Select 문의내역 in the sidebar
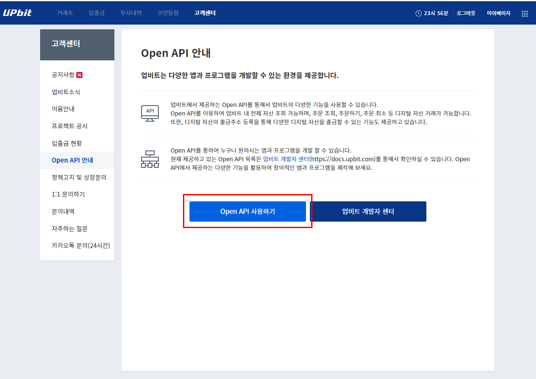The image size is (536, 379). [x=63, y=211]
